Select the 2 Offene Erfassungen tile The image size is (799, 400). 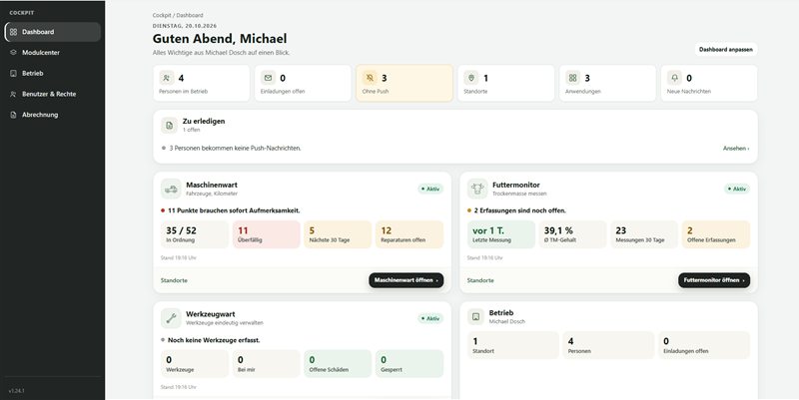pos(716,234)
